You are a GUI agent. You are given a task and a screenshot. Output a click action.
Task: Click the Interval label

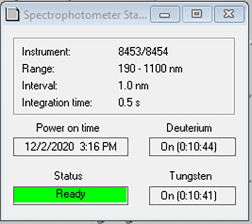[x=40, y=85]
